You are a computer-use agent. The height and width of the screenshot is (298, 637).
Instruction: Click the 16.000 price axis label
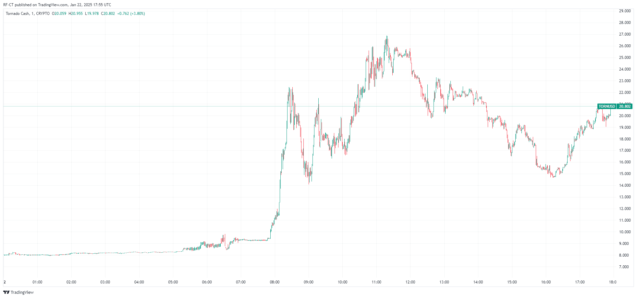pos(625,162)
